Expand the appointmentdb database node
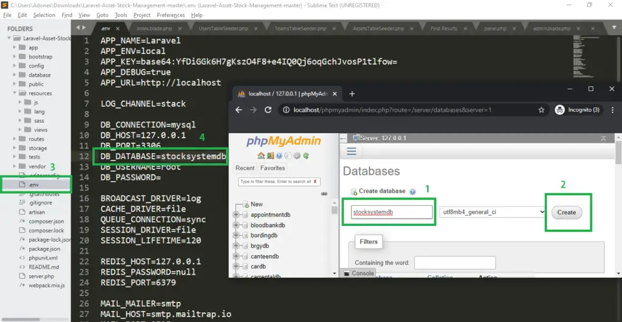622x322 pixels. 236,215
